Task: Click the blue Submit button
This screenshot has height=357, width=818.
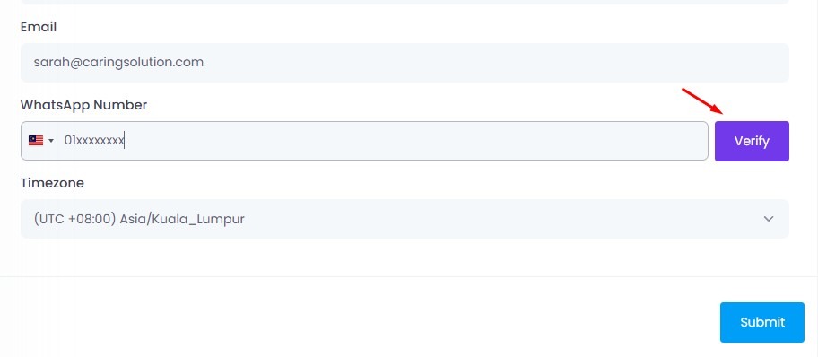Action: pos(762,322)
